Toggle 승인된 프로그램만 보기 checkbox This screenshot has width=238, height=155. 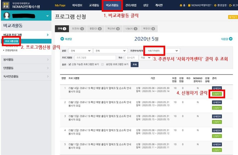click(x=103, y=64)
